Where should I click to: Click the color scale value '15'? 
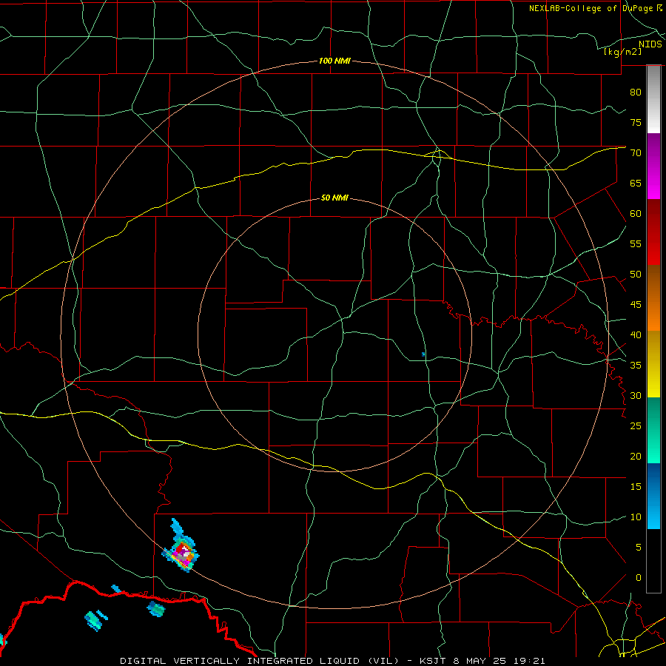coord(636,487)
